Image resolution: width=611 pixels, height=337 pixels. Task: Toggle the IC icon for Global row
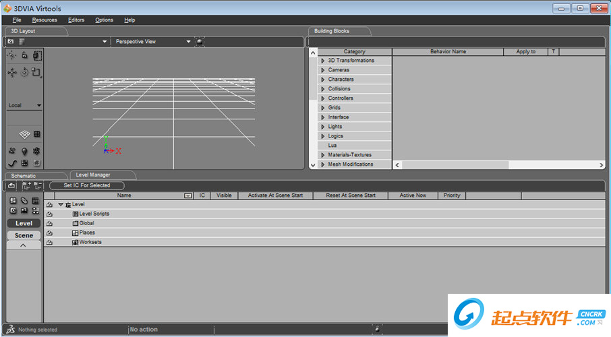tap(49, 223)
